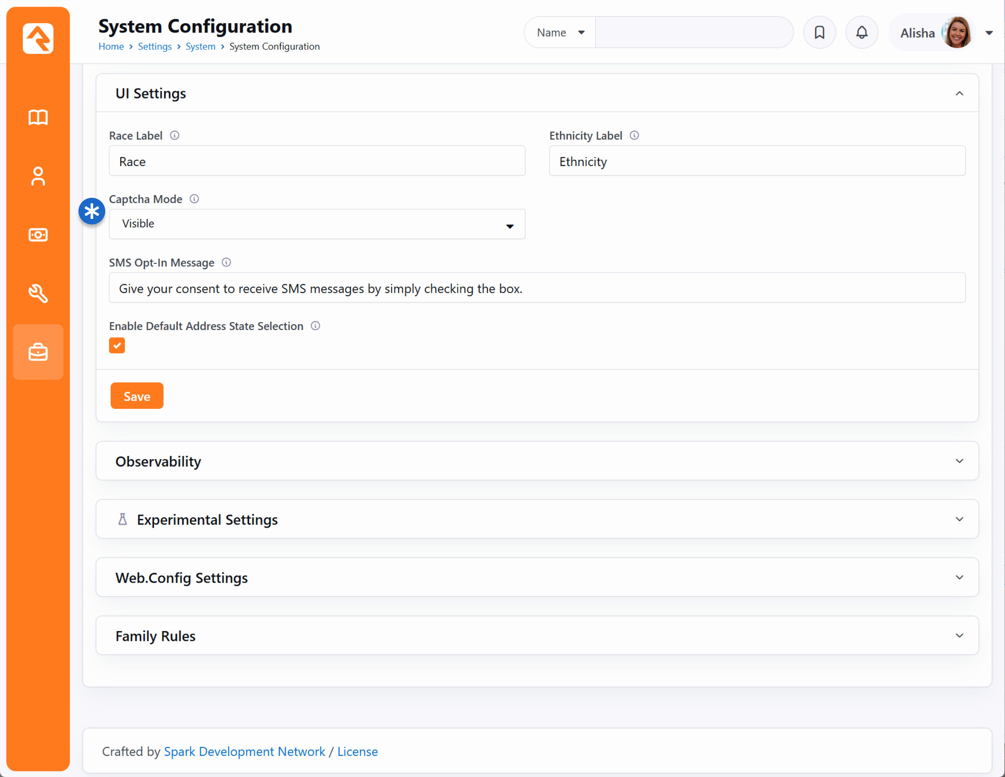
Task: Click the blue asterisk badge
Action: tap(91, 211)
